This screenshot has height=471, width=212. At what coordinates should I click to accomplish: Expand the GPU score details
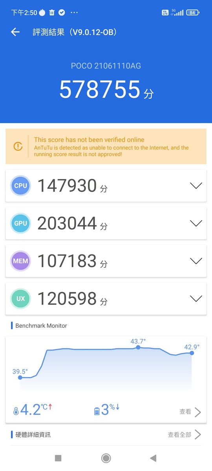click(x=196, y=223)
